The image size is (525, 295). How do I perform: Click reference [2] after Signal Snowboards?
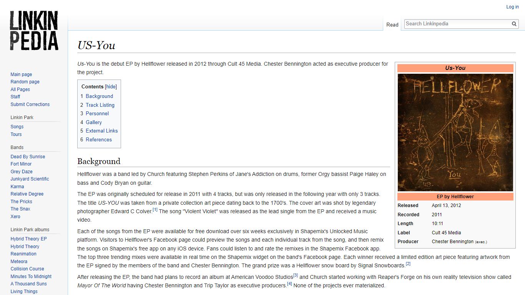[x=408, y=264]
